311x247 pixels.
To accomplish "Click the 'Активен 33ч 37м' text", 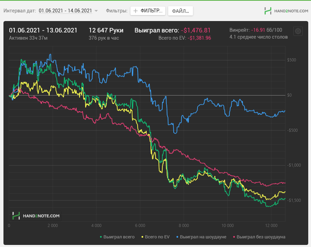I will pyautogui.click(x=28, y=38).
